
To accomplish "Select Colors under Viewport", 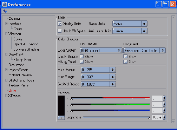I will [x=18, y=39].
